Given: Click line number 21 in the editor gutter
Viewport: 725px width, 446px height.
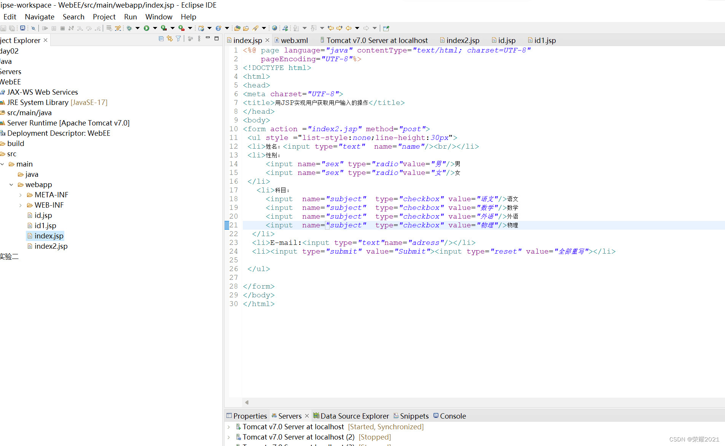Looking at the screenshot, I should [234, 225].
